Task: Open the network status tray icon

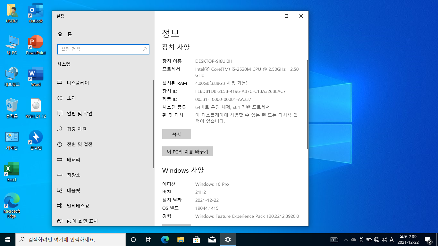Action: coord(377,240)
